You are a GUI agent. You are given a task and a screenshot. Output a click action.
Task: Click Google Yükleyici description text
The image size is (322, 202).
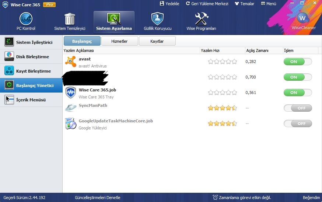tap(92, 128)
